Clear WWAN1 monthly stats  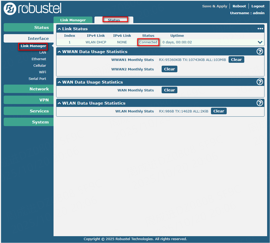coord(236,60)
